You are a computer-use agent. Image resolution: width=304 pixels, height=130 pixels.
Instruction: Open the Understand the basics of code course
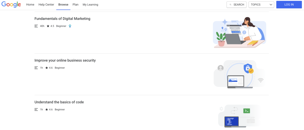59,102
